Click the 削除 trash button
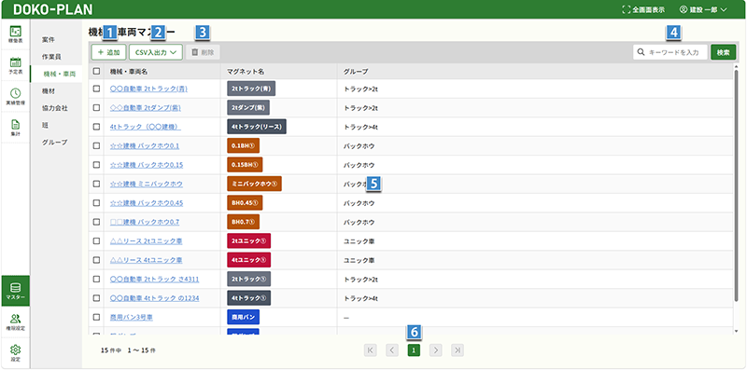Screen dimensions: 747x370 pos(203,52)
